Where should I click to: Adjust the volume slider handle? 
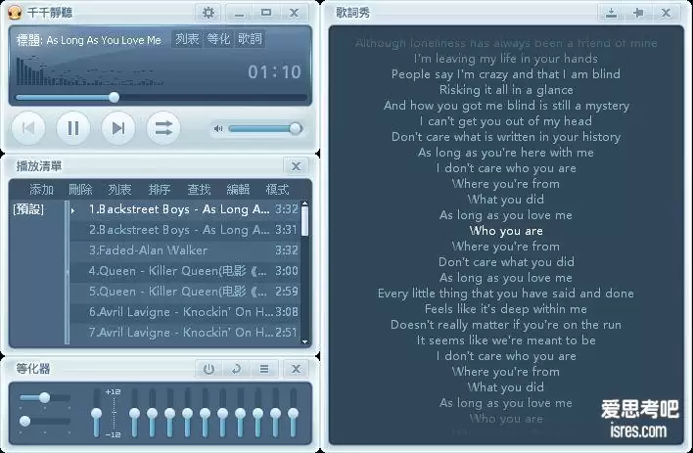pos(296,128)
